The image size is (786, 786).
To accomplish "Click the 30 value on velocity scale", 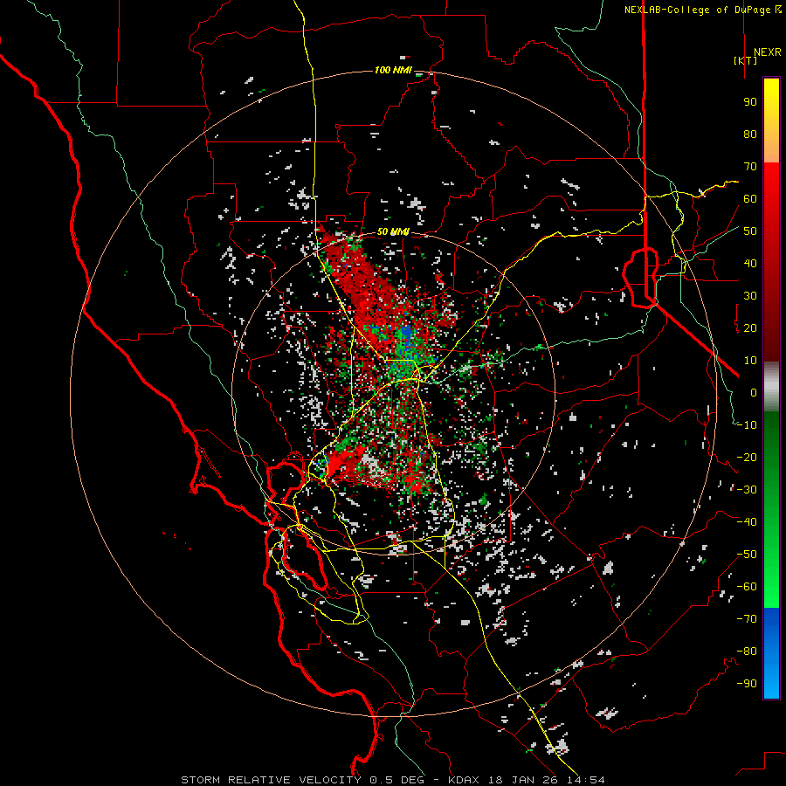I will coord(750,296).
